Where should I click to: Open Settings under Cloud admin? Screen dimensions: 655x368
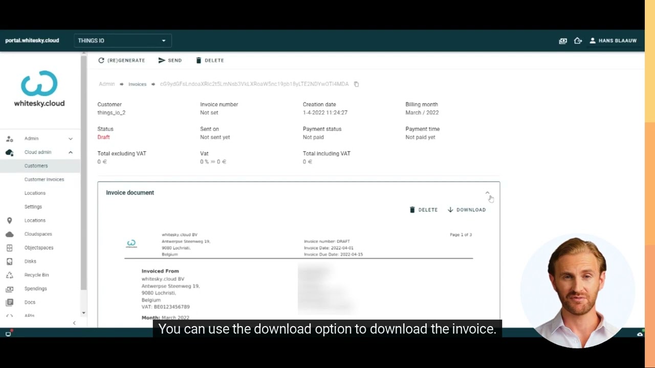33,207
